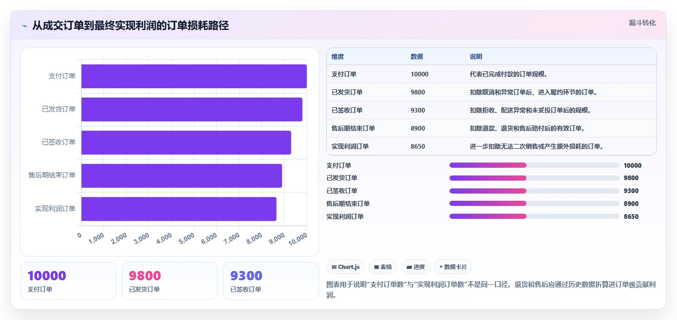Click the description starting 进一步扣除无法二次销售
This screenshot has width=677, height=320.
tap(537, 146)
